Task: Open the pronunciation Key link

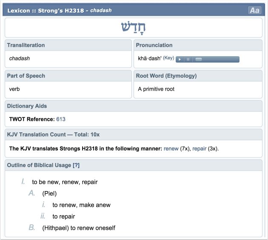Action: coord(168,58)
